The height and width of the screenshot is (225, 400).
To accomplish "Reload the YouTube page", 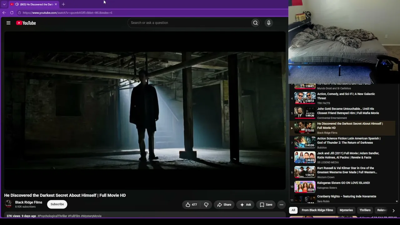I will click(x=12, y=13).
